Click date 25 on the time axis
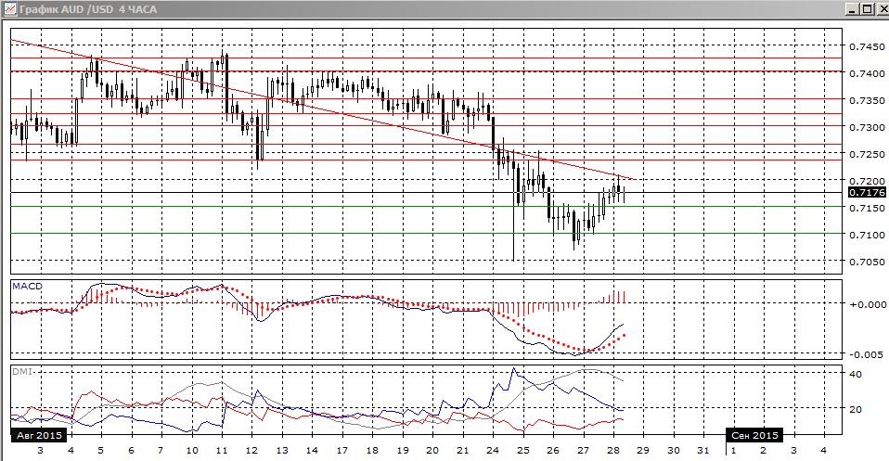The height and width of the screenshot is (461, 889). [x=522, y=450]
